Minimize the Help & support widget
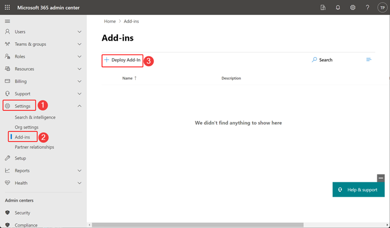The width and height of the screenshot is (390, 228). (x=381, y=178)
